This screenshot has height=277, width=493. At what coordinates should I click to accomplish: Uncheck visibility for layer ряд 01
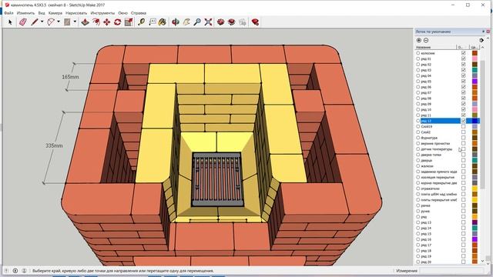click(x=463, y=58)
